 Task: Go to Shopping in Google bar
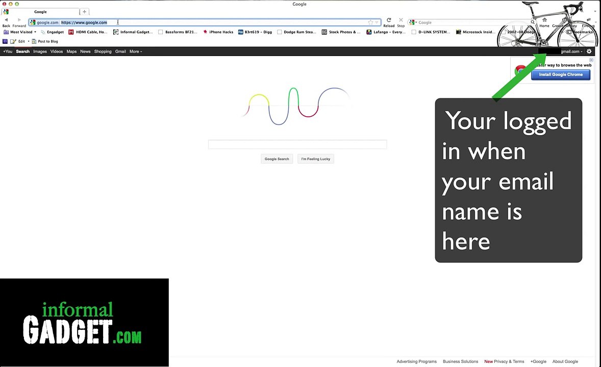[x=103, y=51]
